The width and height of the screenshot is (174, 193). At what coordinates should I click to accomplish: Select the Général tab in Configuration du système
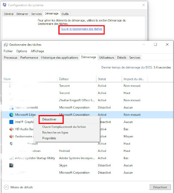click(9, 14)
